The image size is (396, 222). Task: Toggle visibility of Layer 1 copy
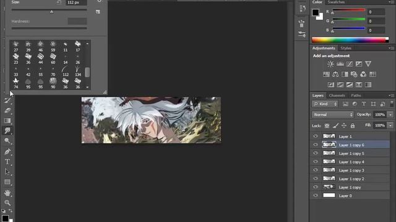click(x=316, y=187)
